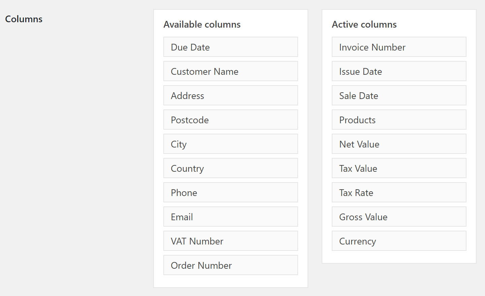The height and width of the screenshot is (296, 485).
Task: Select the Country column item
Action: [230, 168]
